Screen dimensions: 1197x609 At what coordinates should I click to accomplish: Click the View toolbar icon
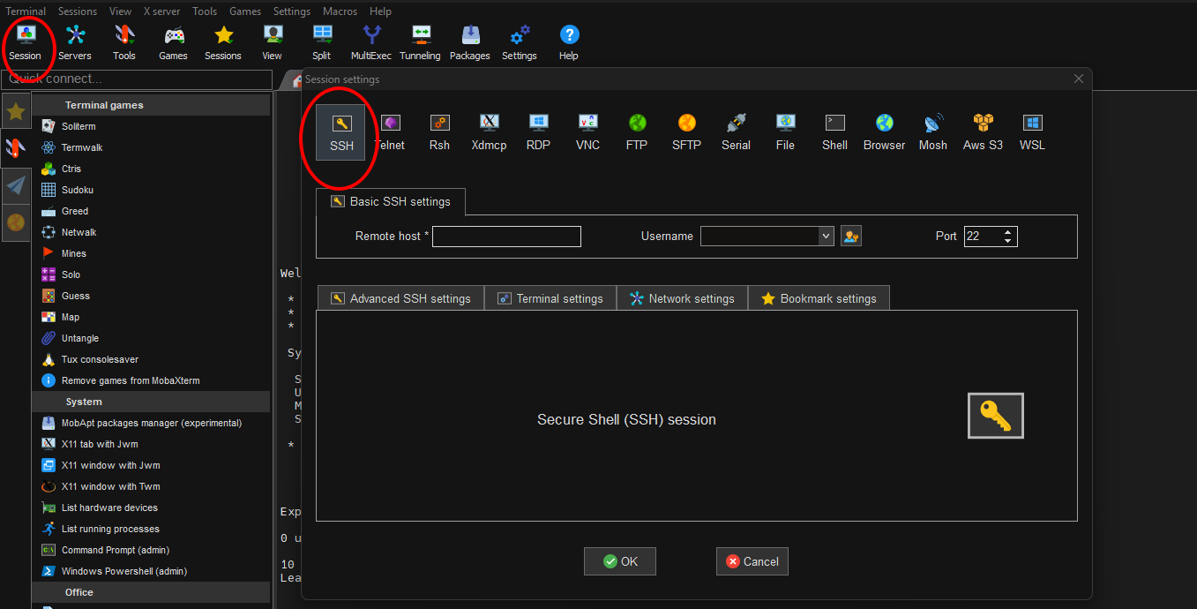click(x=273, y=42)
